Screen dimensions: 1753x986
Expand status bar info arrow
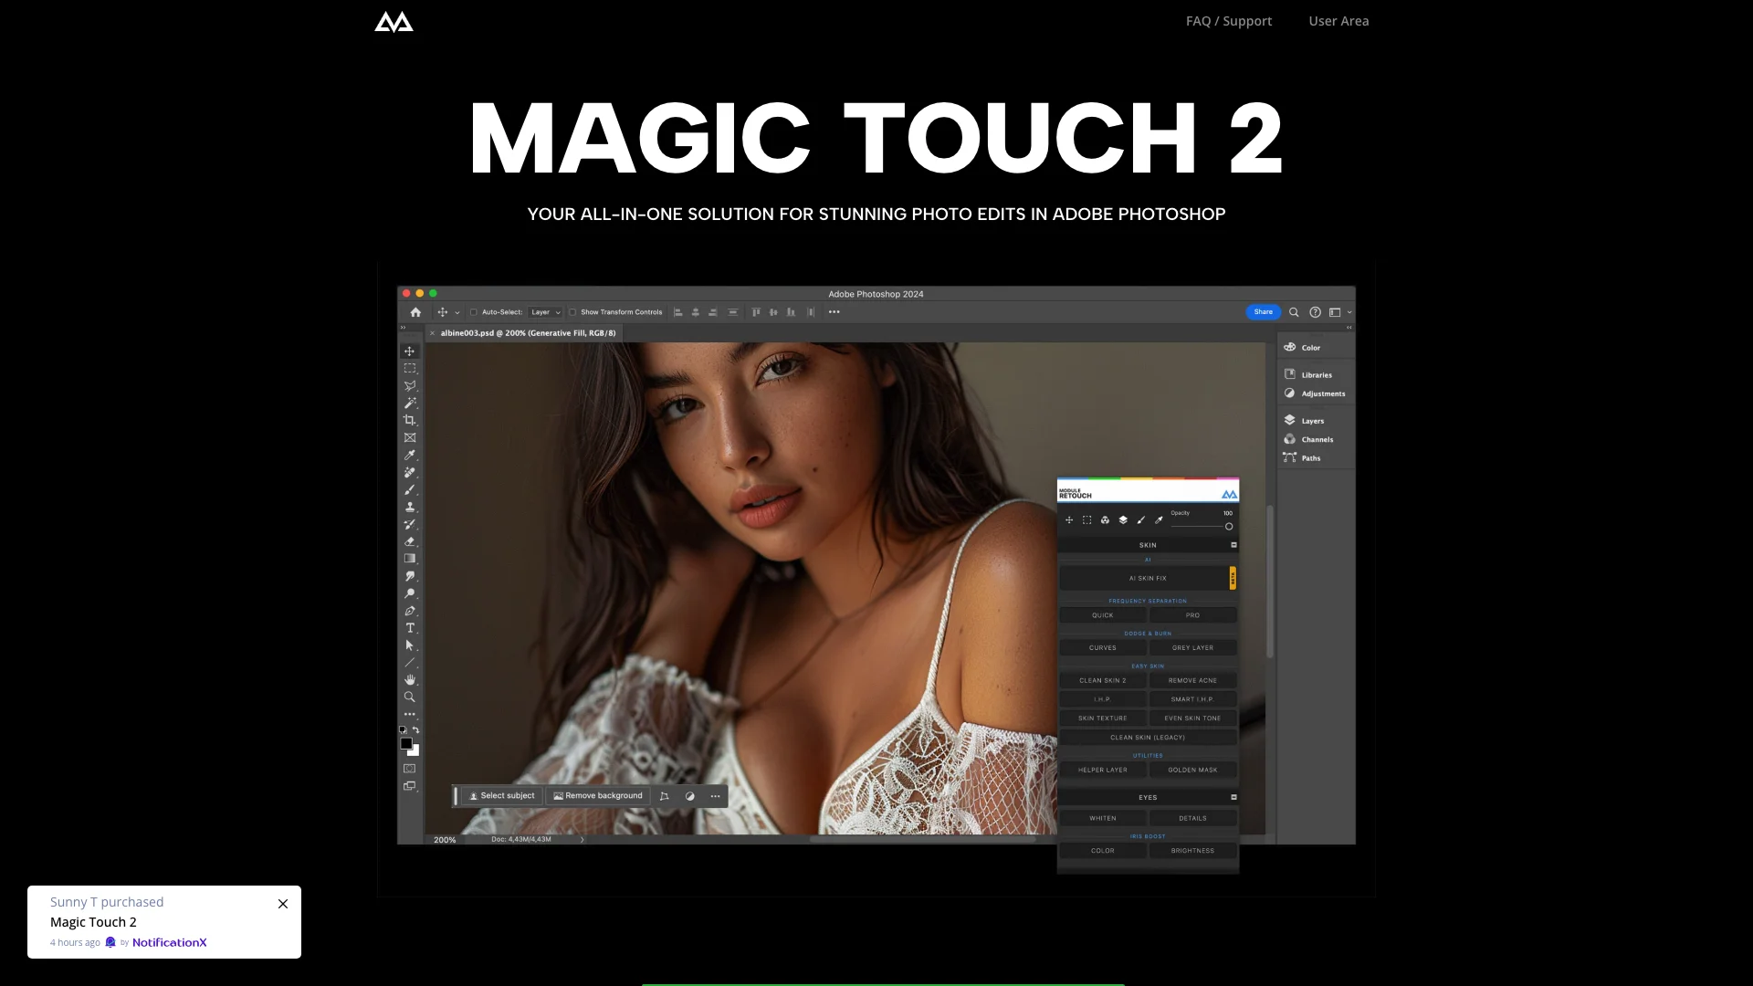583,840
